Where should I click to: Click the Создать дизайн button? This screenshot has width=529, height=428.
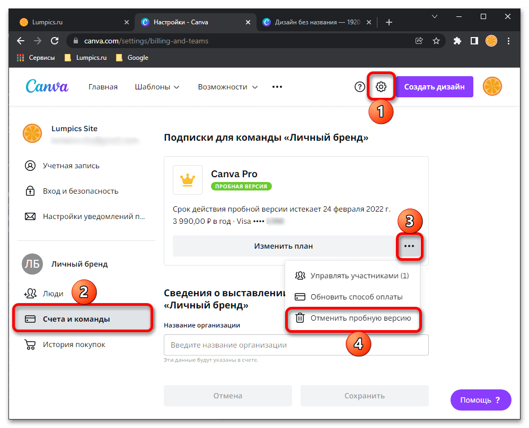[x=434, y=87]
